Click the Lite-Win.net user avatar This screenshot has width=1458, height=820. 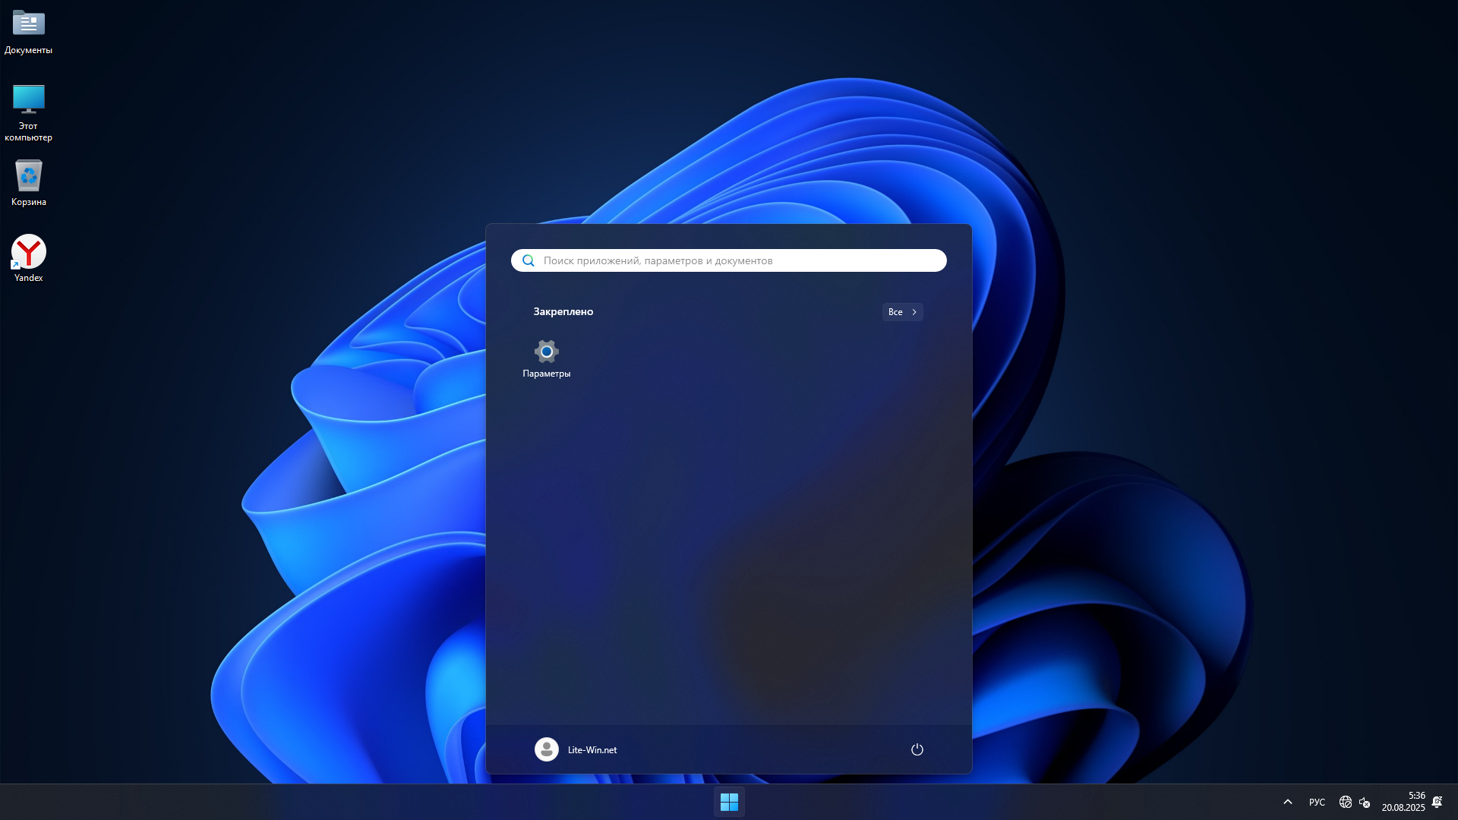pyautogui.click(x=546, y=749)
